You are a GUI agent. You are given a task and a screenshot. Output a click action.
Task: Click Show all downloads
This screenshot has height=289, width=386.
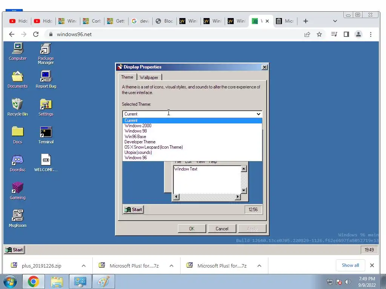pyautogui.click(x=350, y=265)
